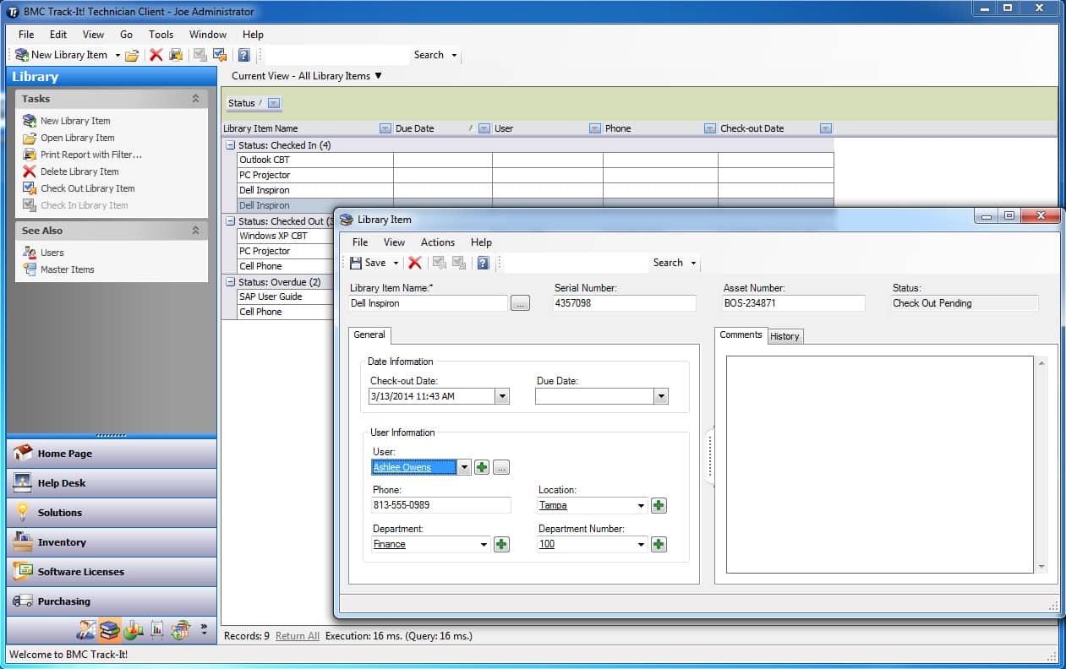Screen dimensions: 1066x669
Task: Select the SAP User Guide row
Action: click(286, 296)
